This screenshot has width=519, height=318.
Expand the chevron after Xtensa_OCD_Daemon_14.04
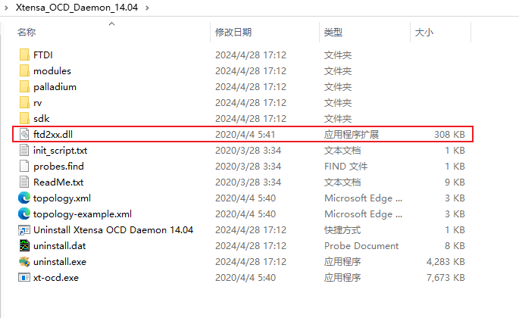[147, 8]
